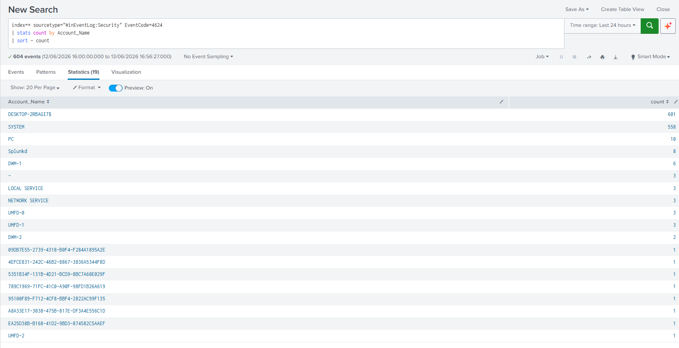The height and width of the screenshot is (348, 679).
Task: Expand the No Event Sampling dropdown
Action: click(208, 57)
